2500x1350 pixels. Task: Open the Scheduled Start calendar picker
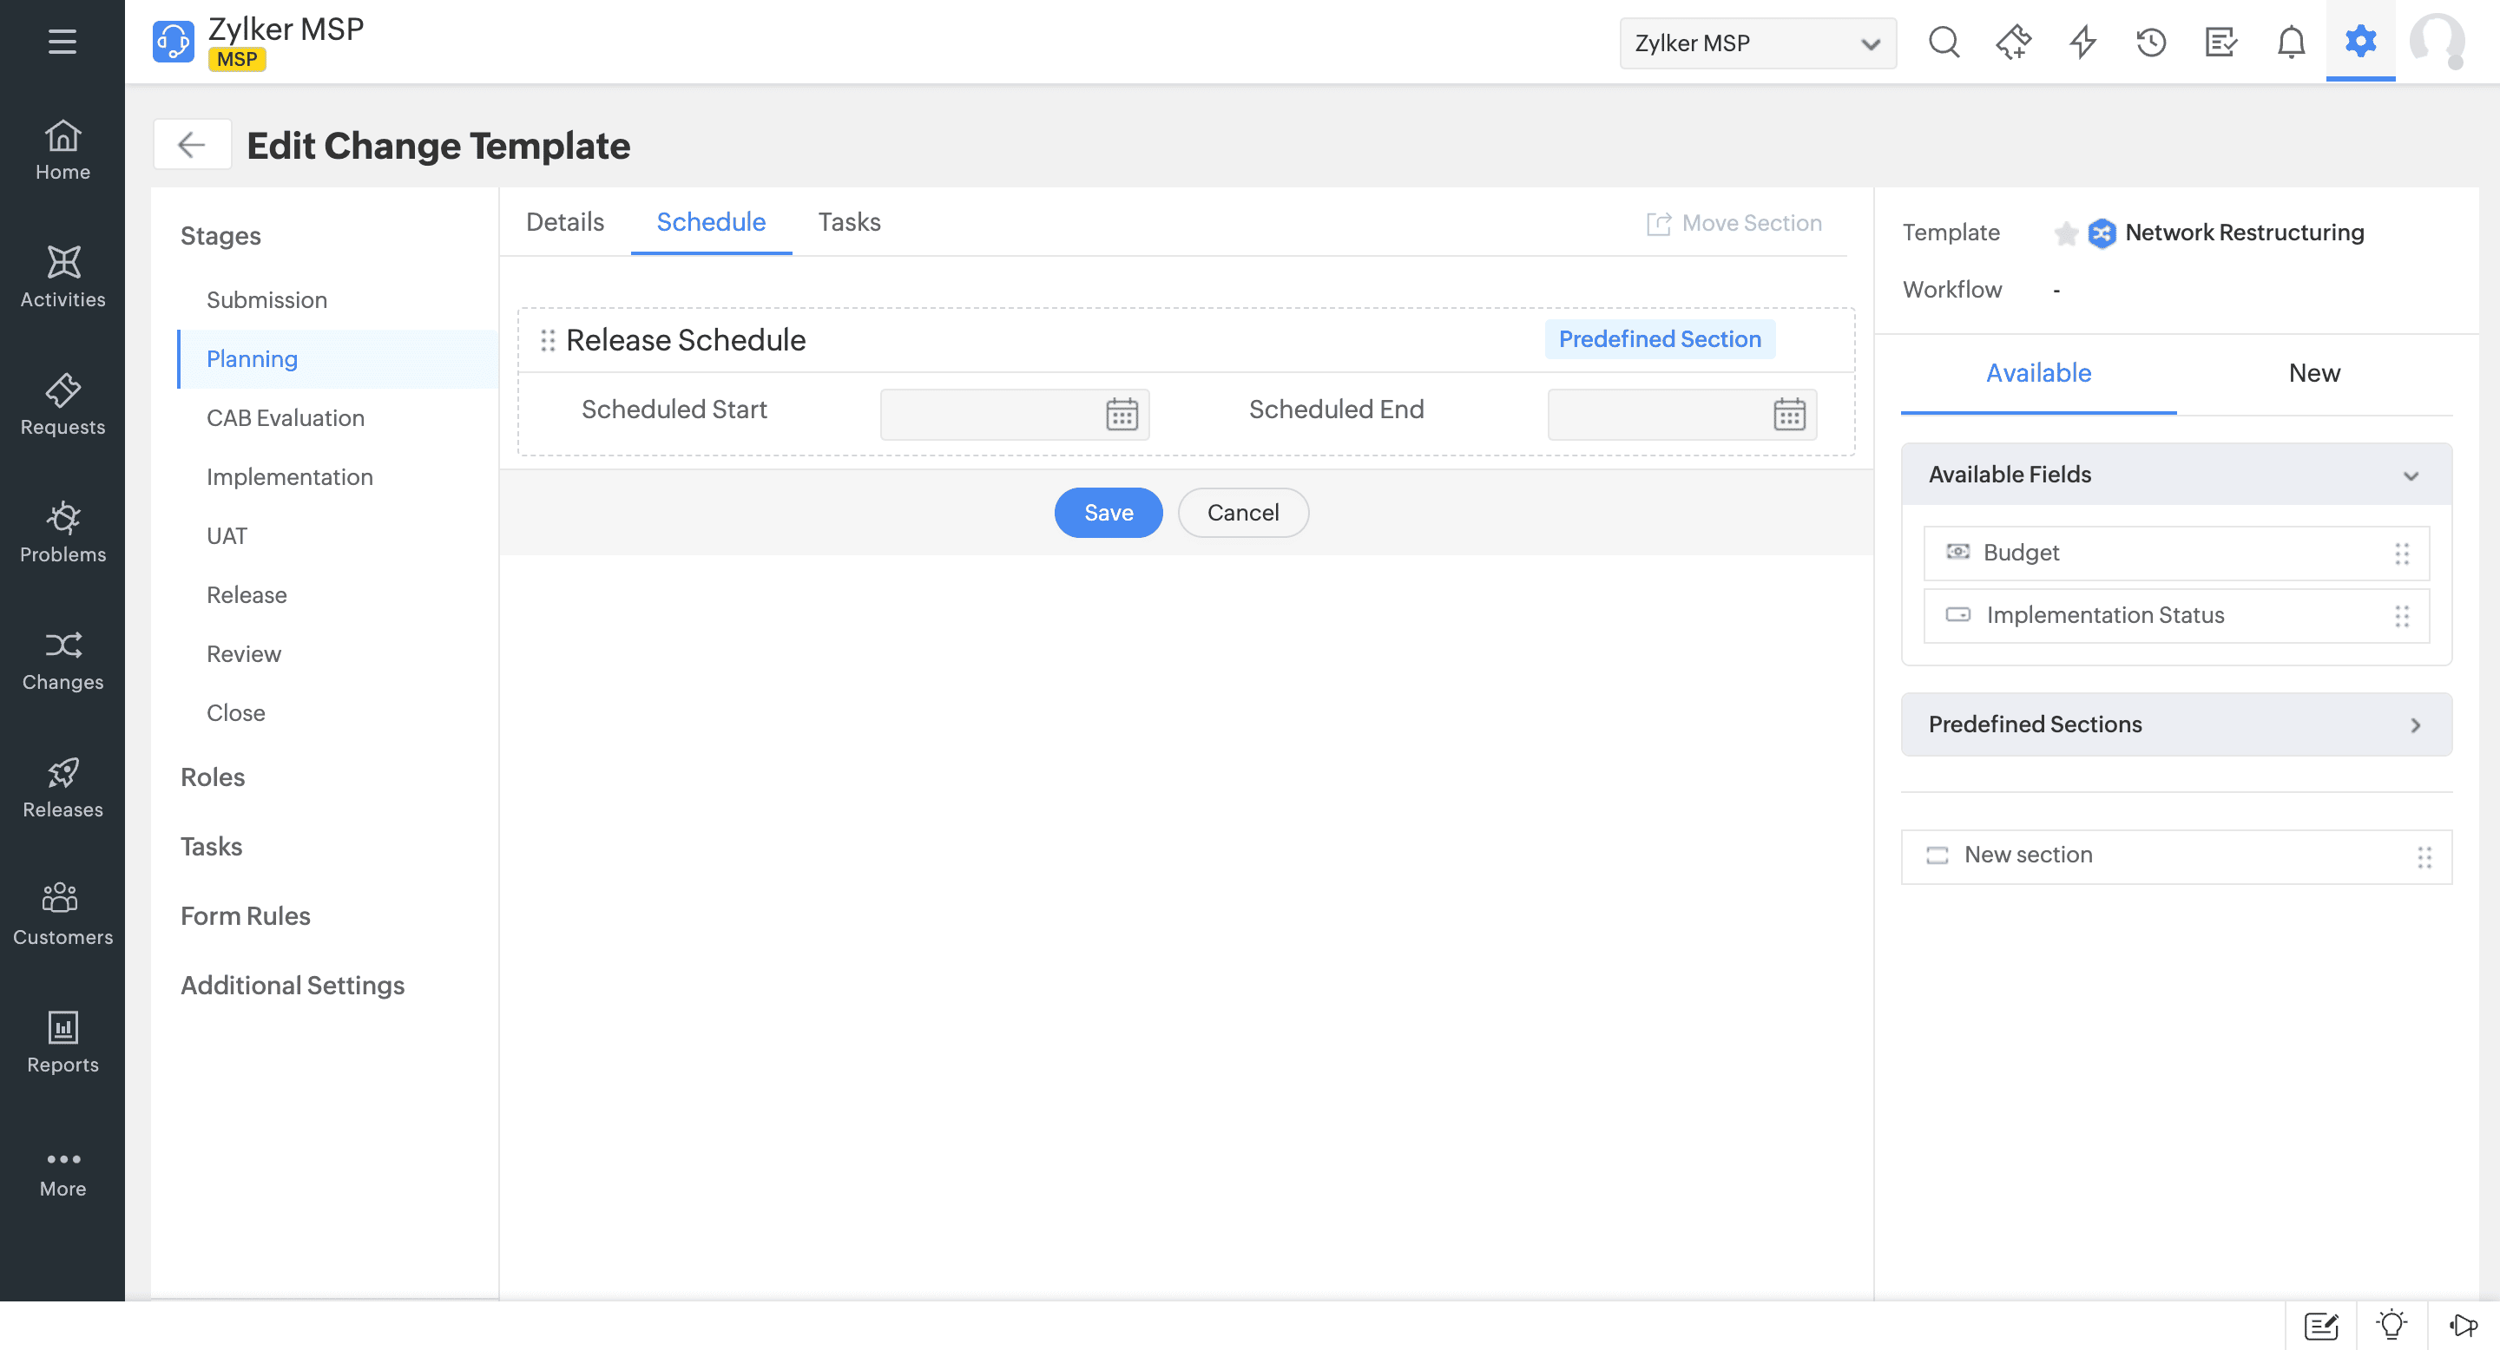click(1121, 414)
